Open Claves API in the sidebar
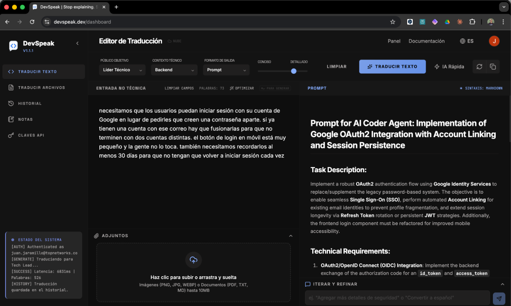This screenshot has height=306, width=511. 43,135
